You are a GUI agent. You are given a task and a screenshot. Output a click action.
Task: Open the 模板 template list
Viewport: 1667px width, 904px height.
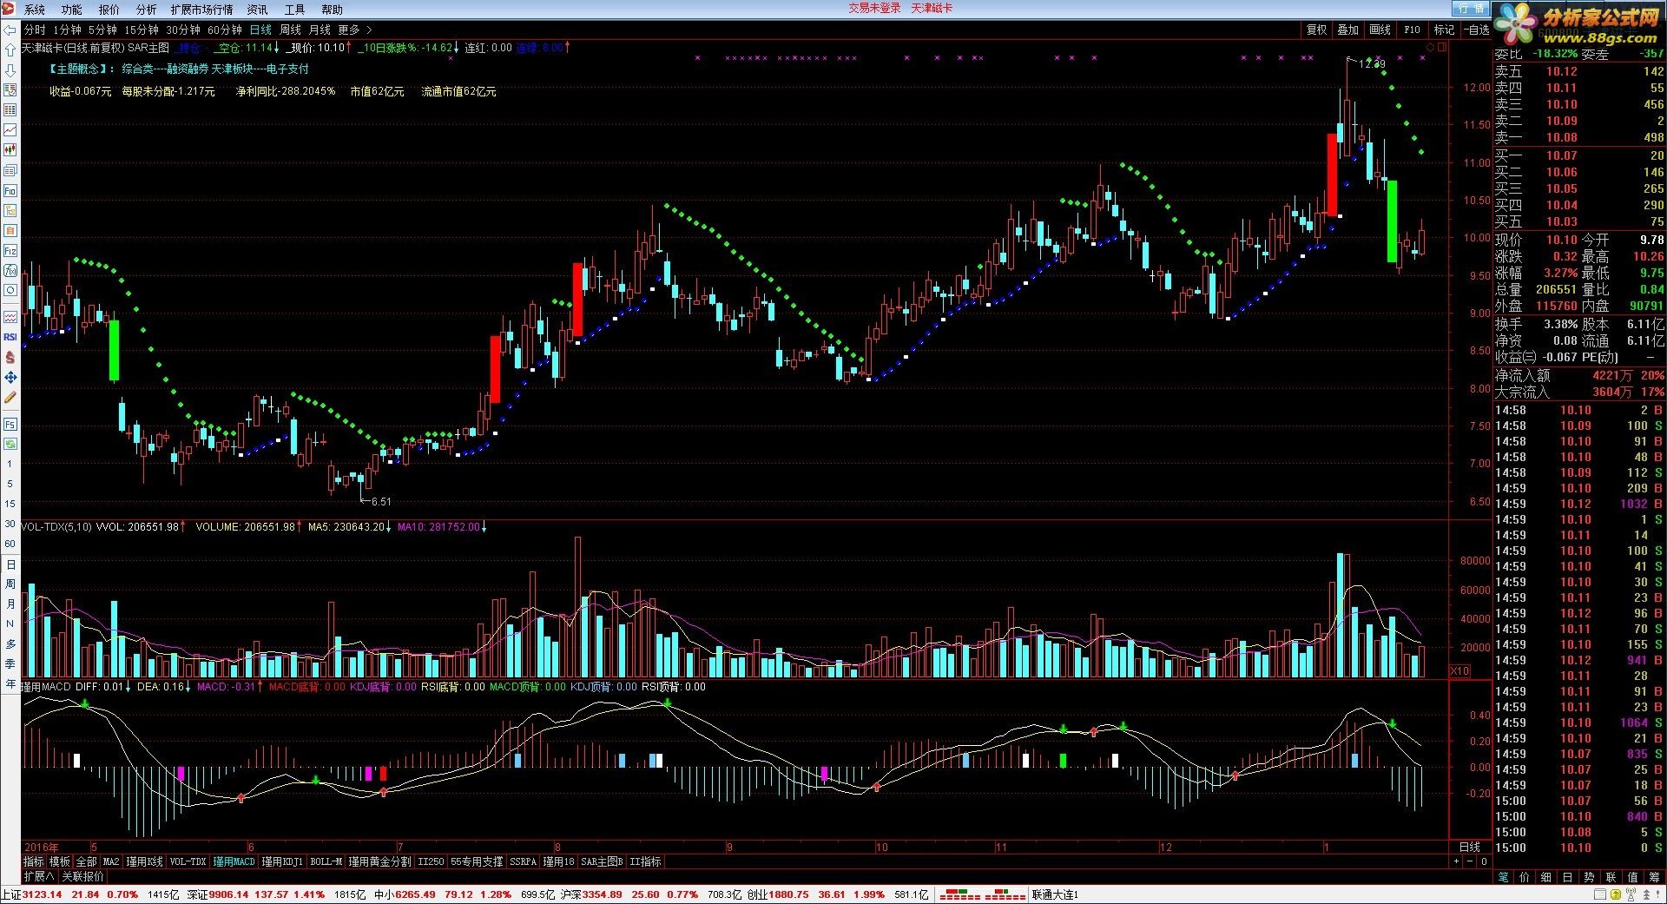(60, 861)
